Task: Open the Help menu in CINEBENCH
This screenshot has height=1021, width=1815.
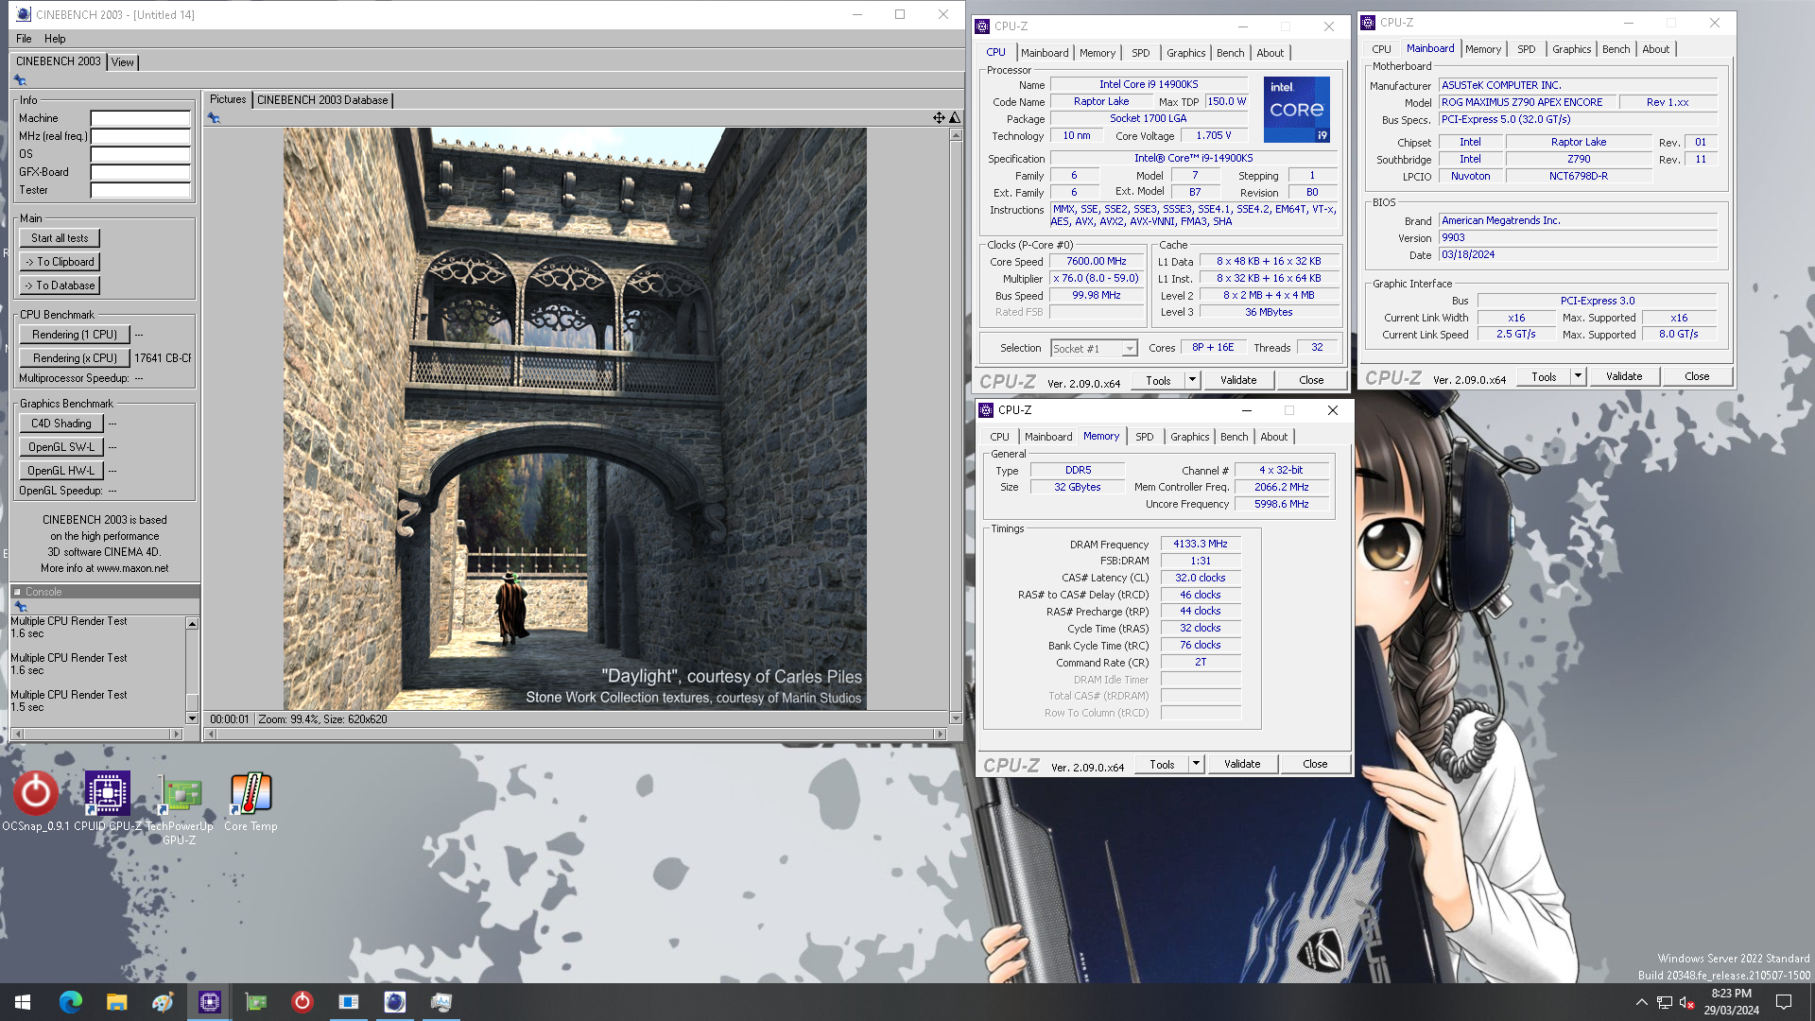Action: 55,39
